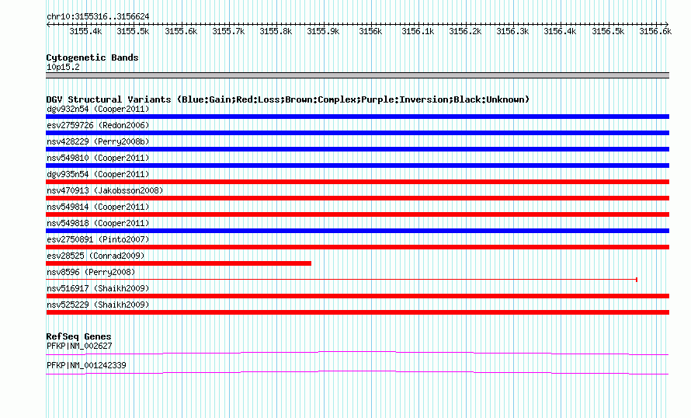
Task: Click the PFKP|NM_002627 gene track line
Action: click(357, 353)
